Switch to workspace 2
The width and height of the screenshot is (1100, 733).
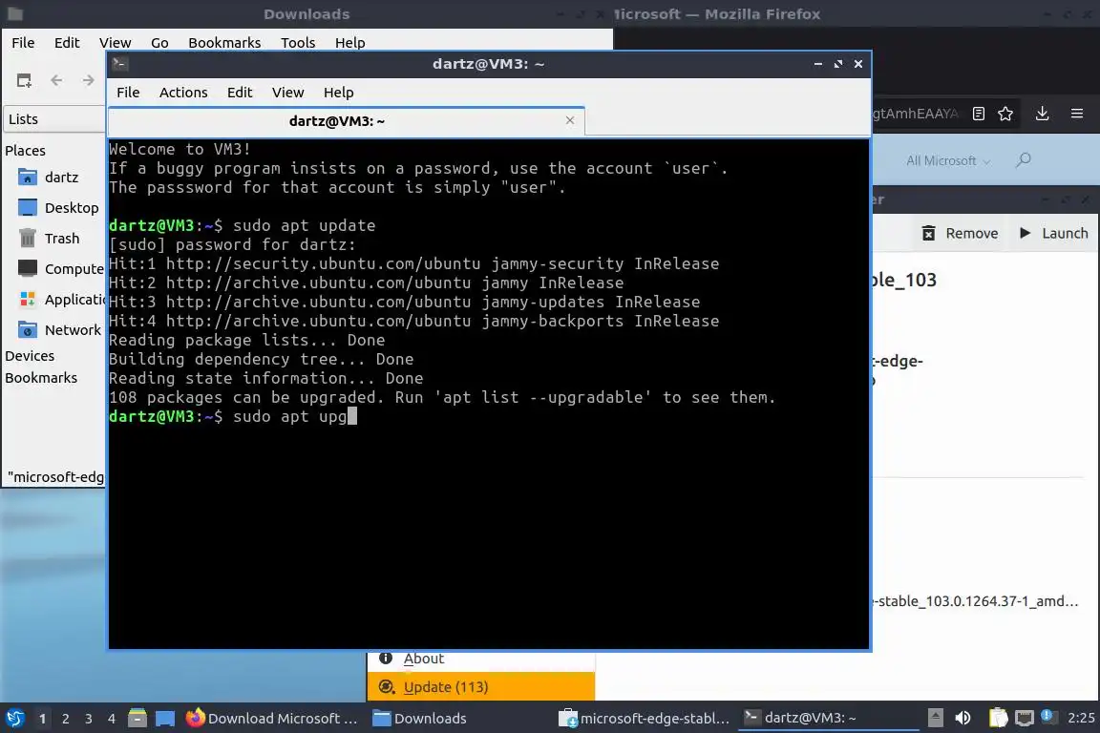tap(65, 719)
